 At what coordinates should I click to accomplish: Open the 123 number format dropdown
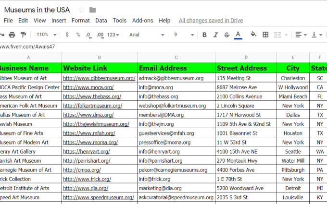pos(113,35)
